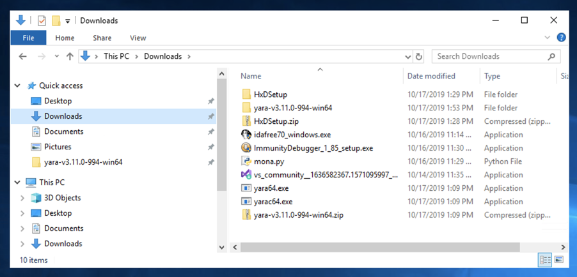The width and height of the screenshot is (577, 277).
Task: Open the address bar history dropdown
Action: click(x=407, y=57)
